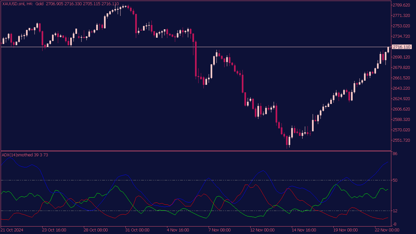Click the 14 Nov 16:00 time label

point(304,230)
